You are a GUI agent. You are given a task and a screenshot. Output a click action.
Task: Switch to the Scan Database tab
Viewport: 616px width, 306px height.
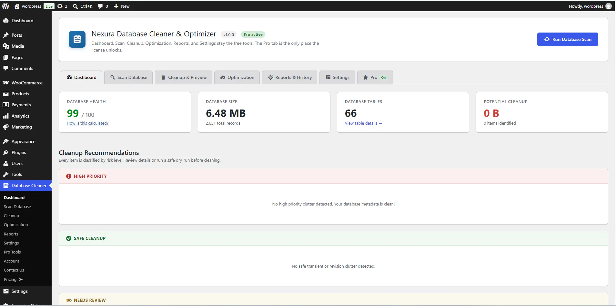click(x=128, y=77)
